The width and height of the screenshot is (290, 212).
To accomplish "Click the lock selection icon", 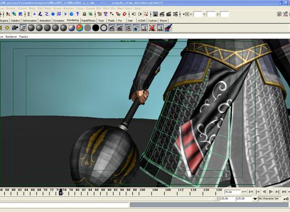I will click(84, 14).
